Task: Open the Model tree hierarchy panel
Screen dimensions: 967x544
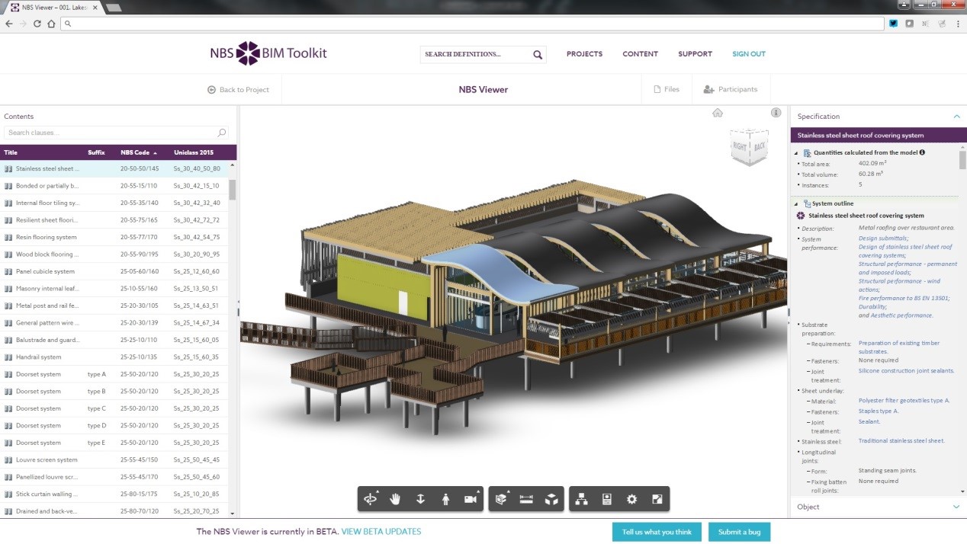Action: click(581, 498)
